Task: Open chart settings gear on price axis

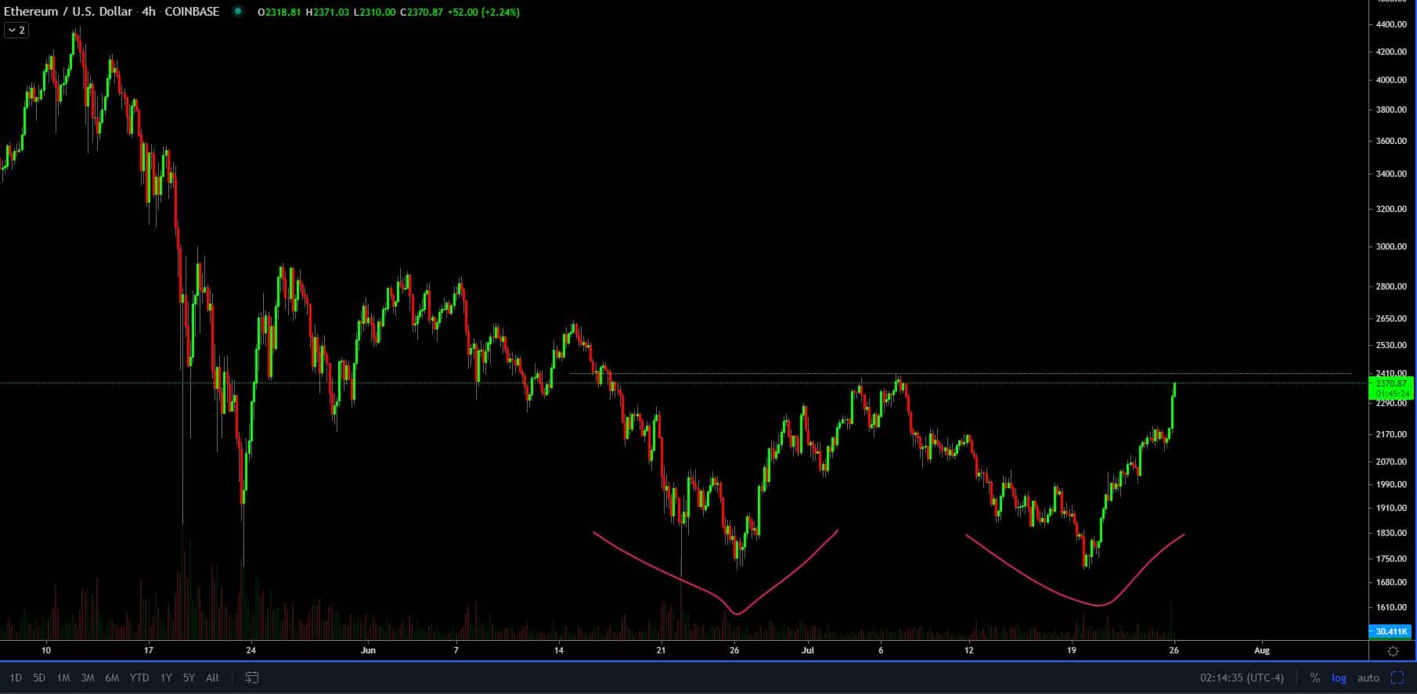Action: 1393,651
